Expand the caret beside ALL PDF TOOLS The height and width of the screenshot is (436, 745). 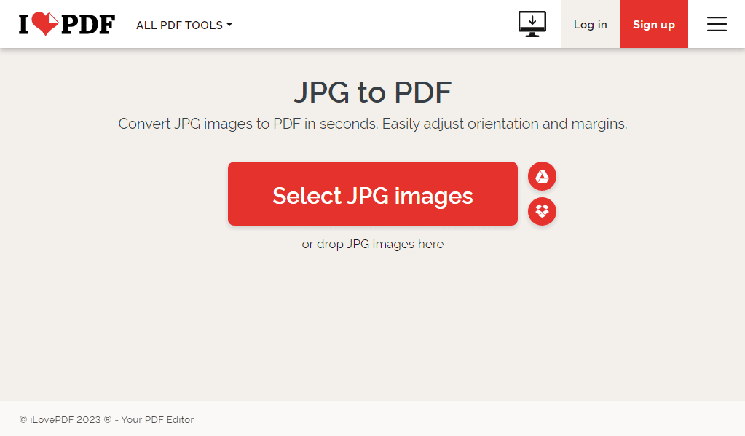(x=229, y=24)
